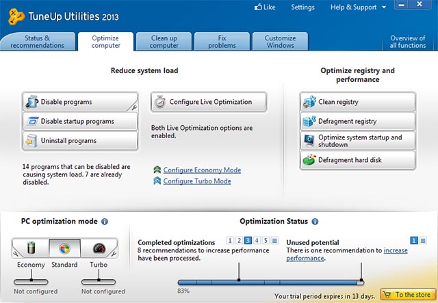Viewport: 438px width, 303px height.
Task: Click Clean registry button
Action: click(358, 102)
